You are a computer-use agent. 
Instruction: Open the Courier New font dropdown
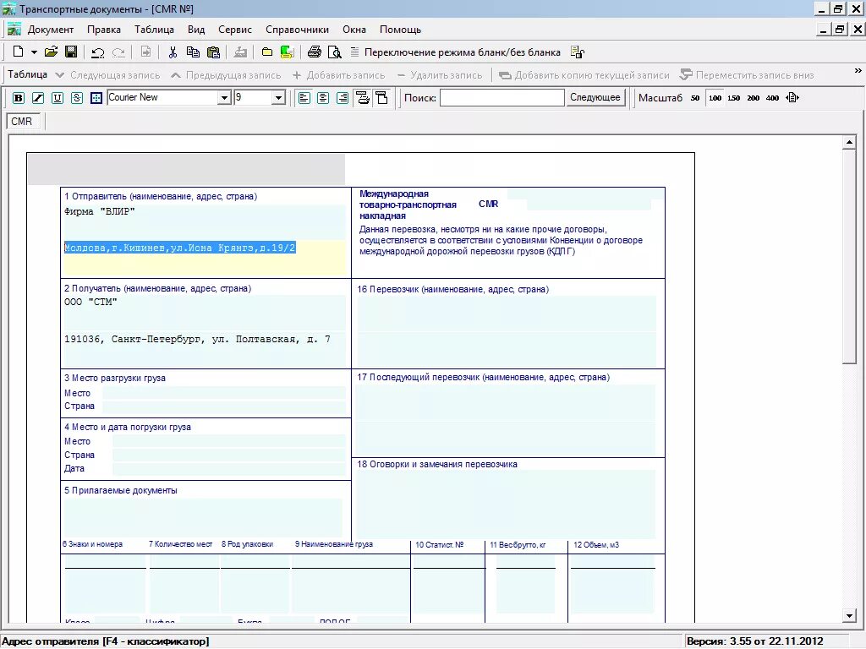click(x=224, y=98)
